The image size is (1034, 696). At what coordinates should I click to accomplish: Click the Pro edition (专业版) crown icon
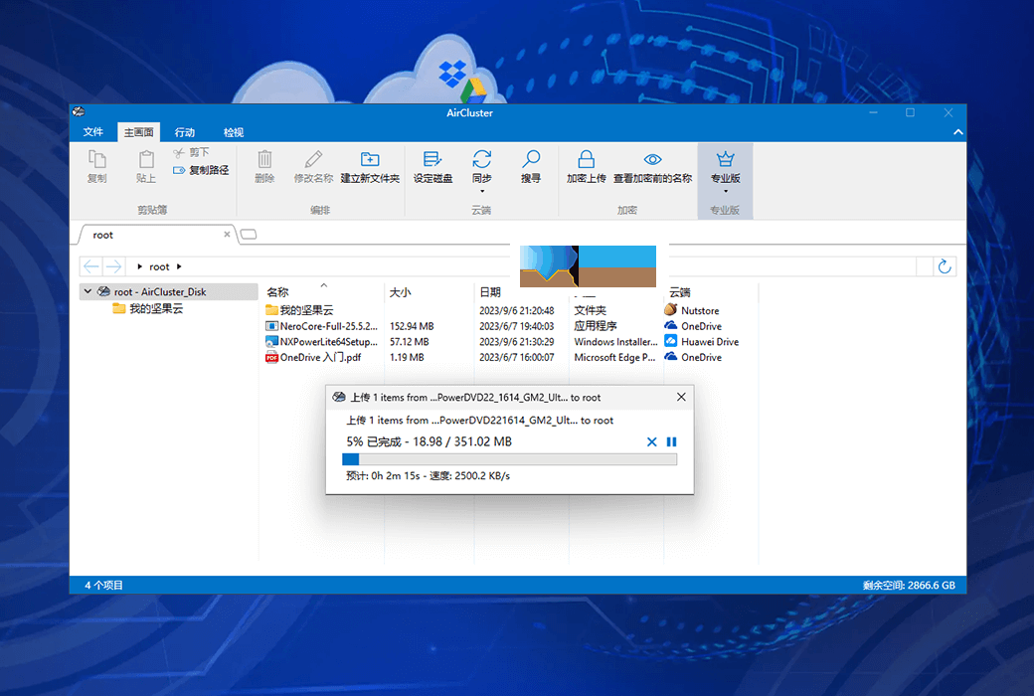pyautogui.click(x=726, y=159)
